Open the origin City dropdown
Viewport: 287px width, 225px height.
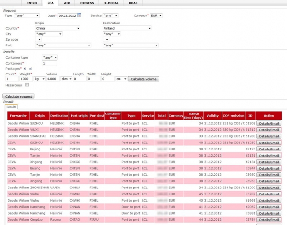[48, 34]
